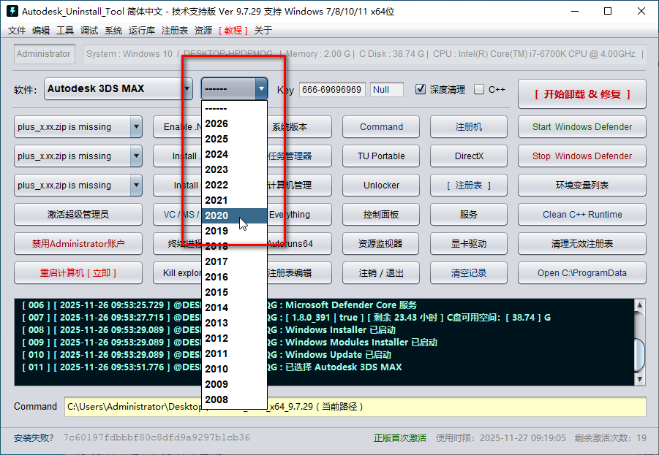This screenshot has width=659, height=455.
Task: Click Clean C++ Runtime
Action: [581, 215]
